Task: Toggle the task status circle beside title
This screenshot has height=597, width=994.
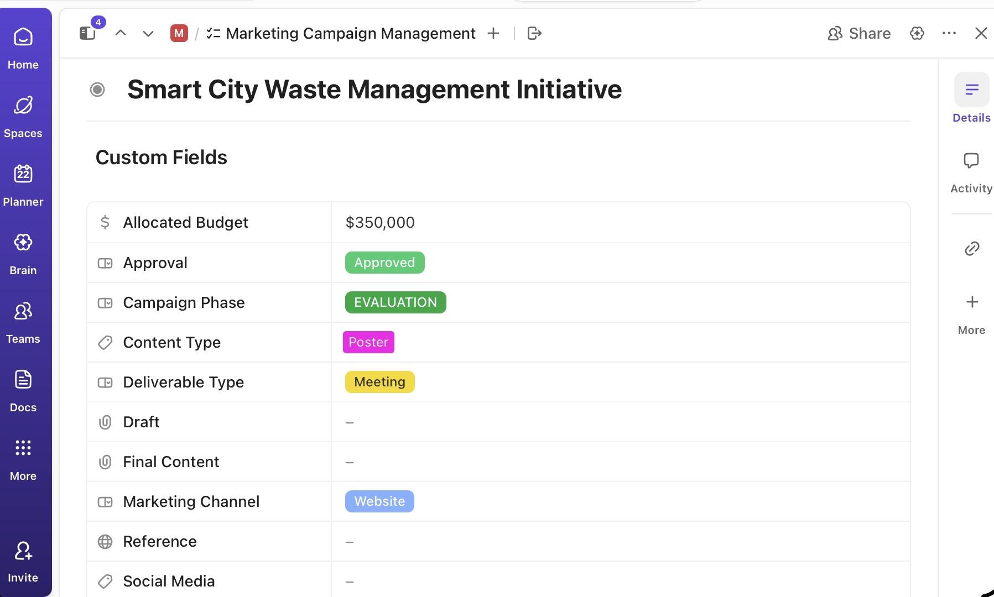Action: 97,90
